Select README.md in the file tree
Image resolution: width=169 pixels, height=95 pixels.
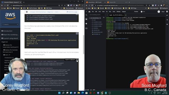click(97, 34)
